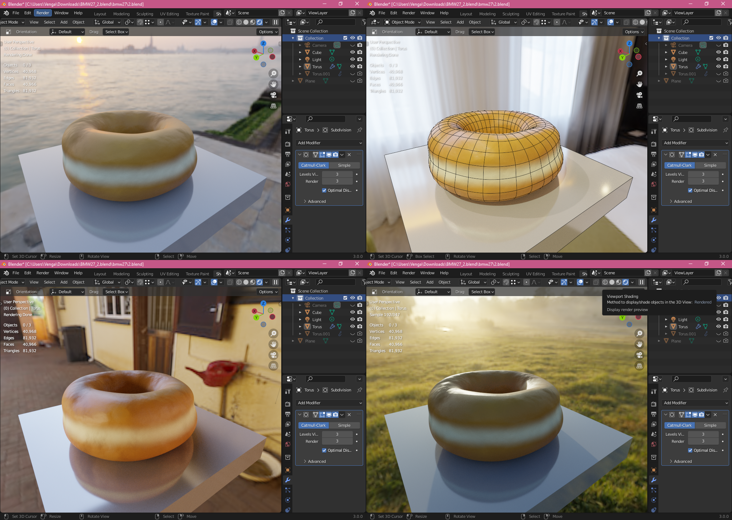Select Rendered shading sphere in bottom-right window header
732x520 pixels.
click(625, 282)
